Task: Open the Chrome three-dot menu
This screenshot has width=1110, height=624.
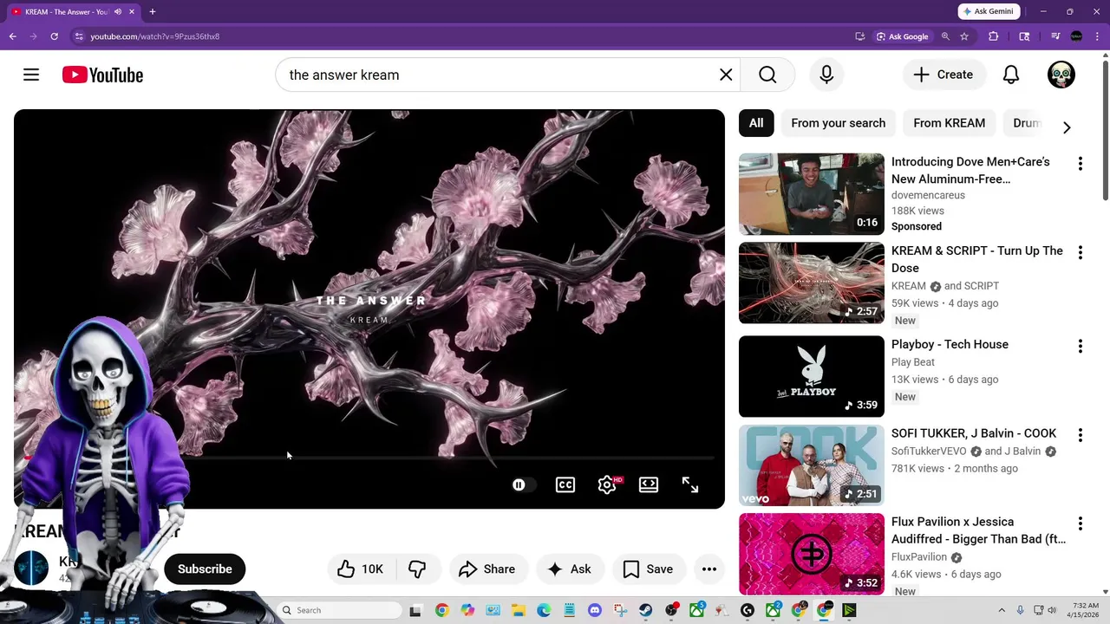Action: [x=1097, y=36]
